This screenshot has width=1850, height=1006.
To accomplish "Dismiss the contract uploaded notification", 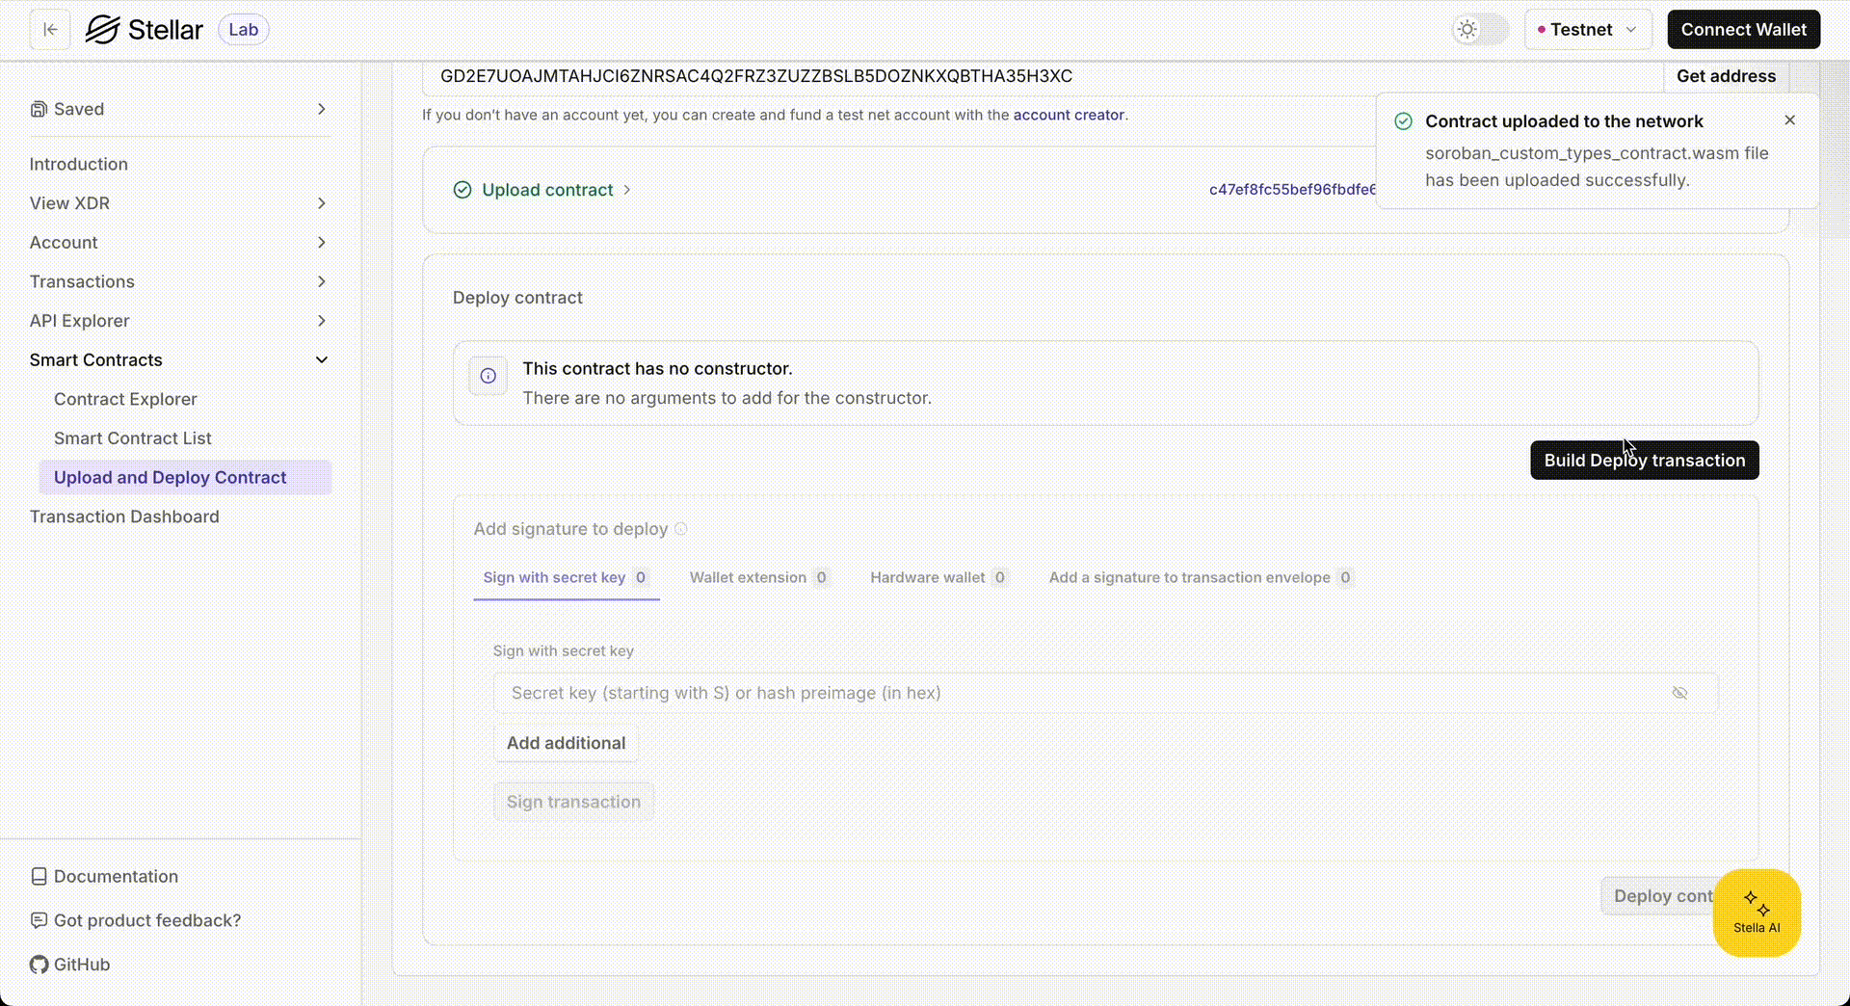I will click(1789, 120).
